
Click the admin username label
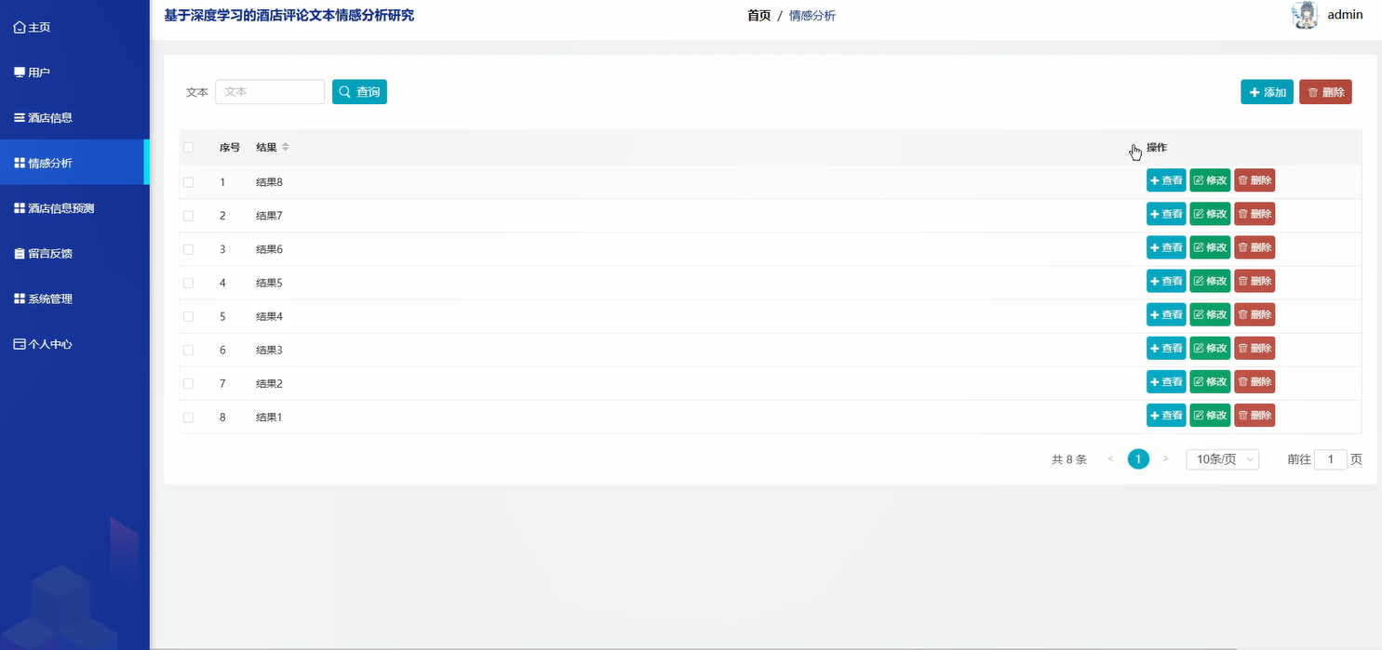coord(1345,15)
